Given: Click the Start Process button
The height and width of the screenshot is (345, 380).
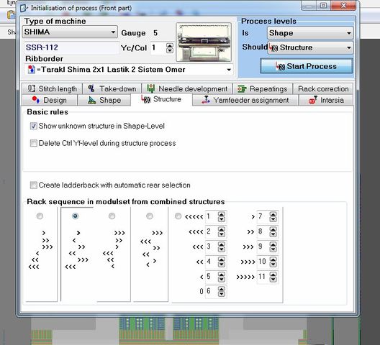Looking at the screenshot, I should (x=307, y=66).
